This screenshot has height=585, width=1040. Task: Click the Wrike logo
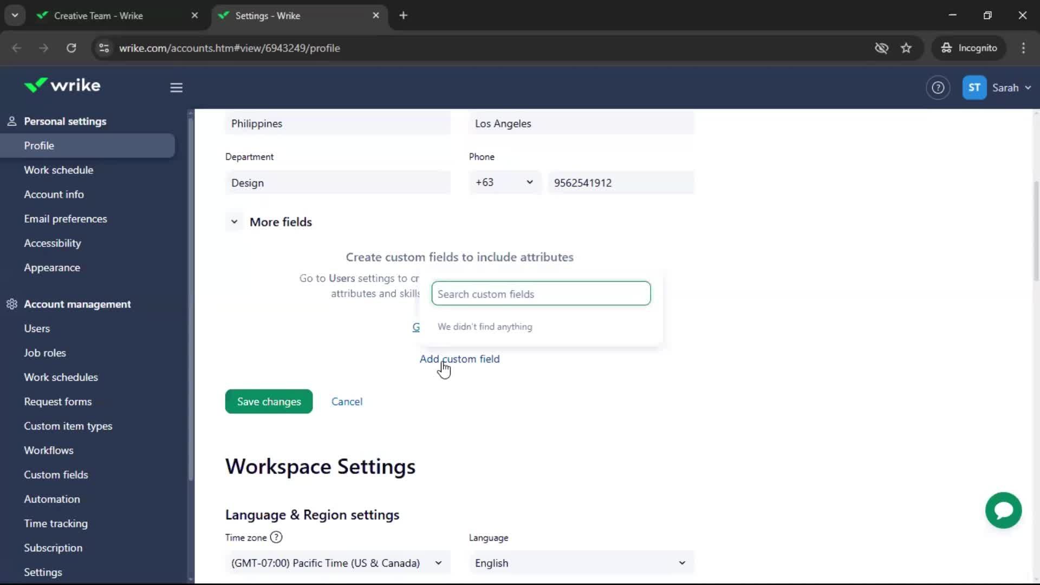(x=62, y=86)
